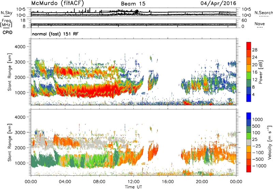
Task: Pick the grey -25 to 25 velocity colorbar segment
Action: click(x=249, y=142)
